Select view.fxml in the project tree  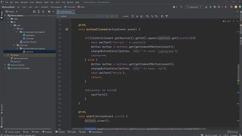pos(29,52)
